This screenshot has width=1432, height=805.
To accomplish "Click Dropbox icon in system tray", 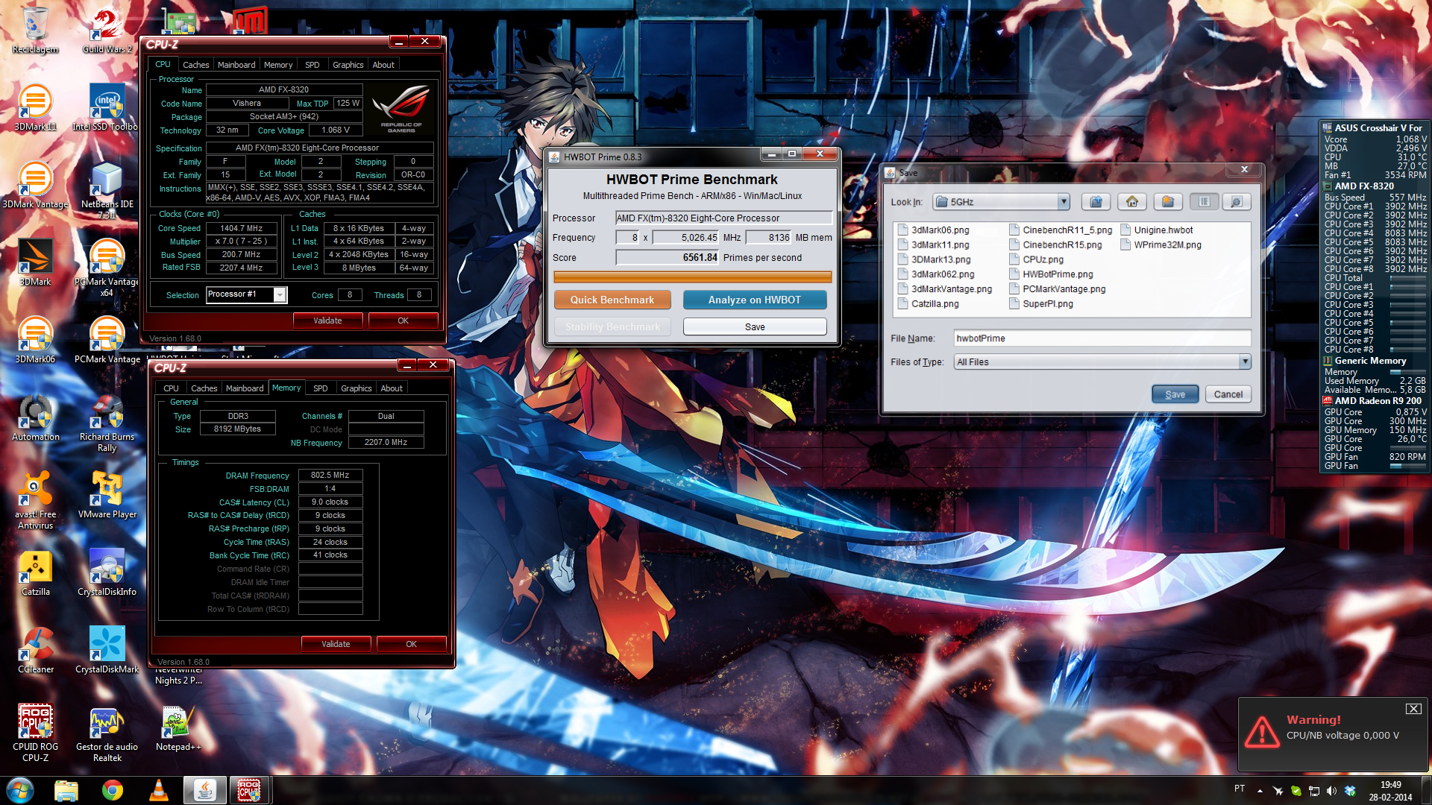I will click(x=1350, y=791).
